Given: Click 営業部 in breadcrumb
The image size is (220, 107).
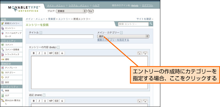Looking at the screenshot, I should pos(52,19).
